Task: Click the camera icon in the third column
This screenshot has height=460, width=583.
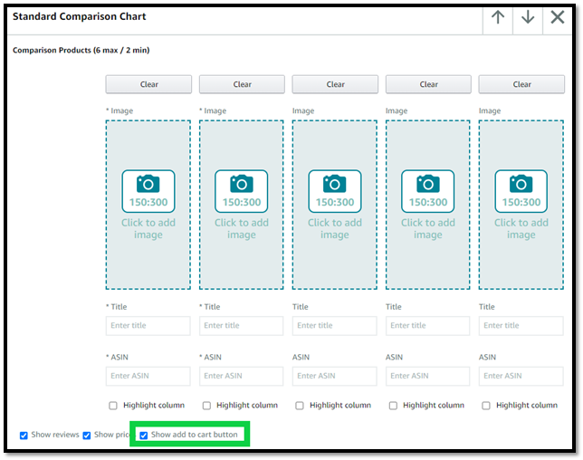Action: (335, 184)
